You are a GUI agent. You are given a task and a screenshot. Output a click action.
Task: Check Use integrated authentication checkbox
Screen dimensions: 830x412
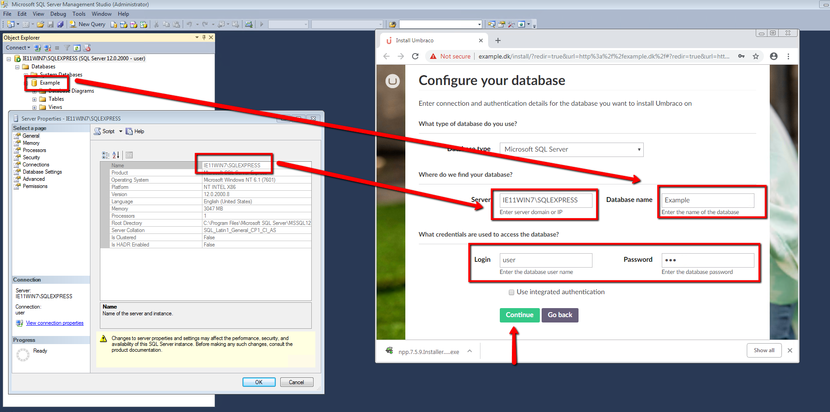[x=511, y=292]
